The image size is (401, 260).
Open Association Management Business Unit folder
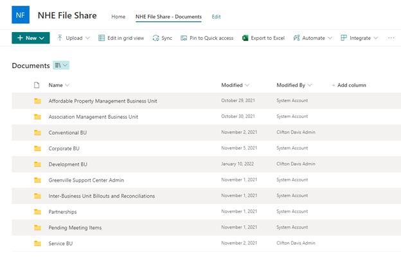pos(93,117)
